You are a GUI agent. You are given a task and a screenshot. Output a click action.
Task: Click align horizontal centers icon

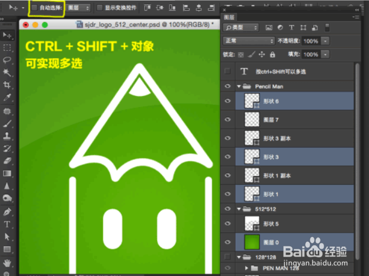pyautogui.click(x=199, y=8)
